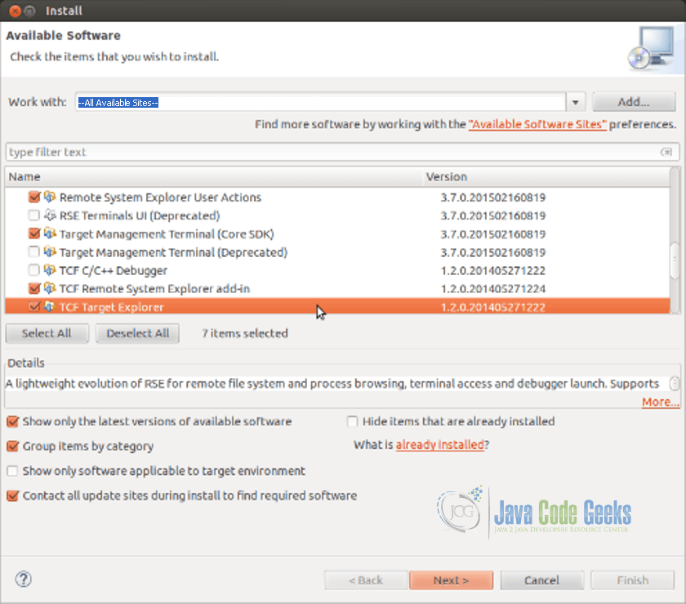Click the TCF Remote System Explorer add-in name

pos(154,289)
